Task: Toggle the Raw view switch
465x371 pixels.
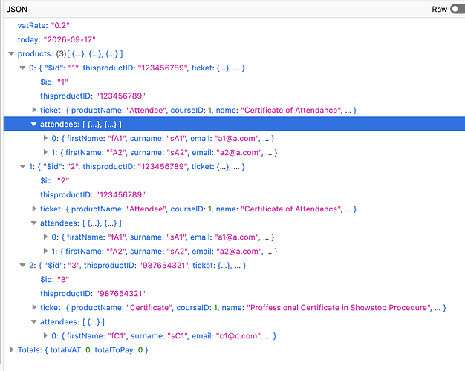Action: tap(458, 9)
